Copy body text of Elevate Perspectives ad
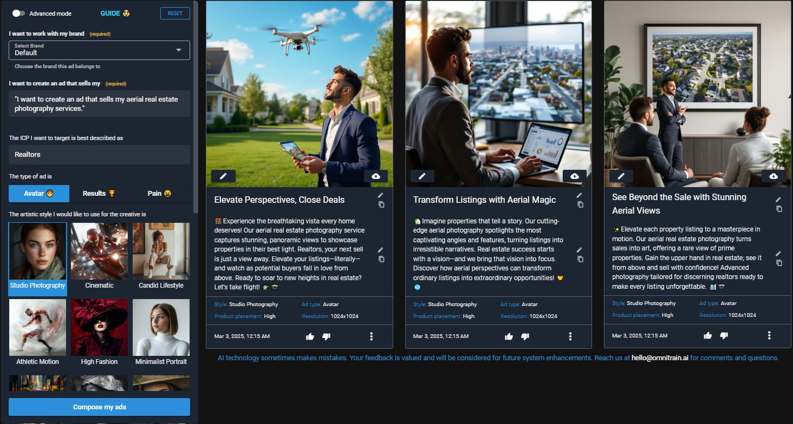Screen dimensions: 793x424 (x=381, y=259)
